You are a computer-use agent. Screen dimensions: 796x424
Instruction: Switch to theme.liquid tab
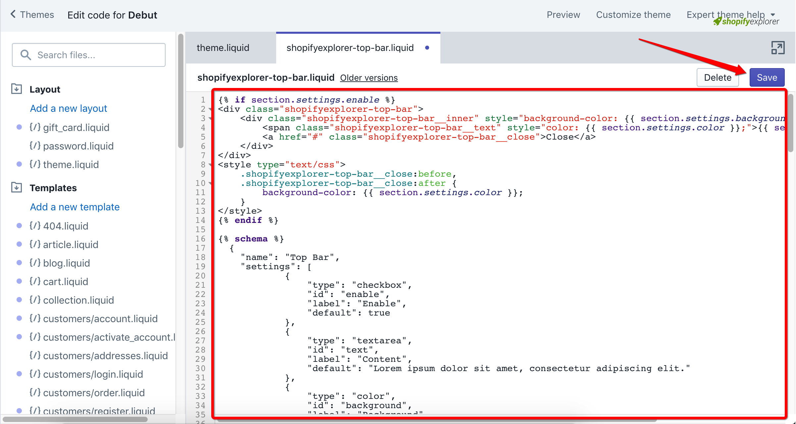point(223,48)
